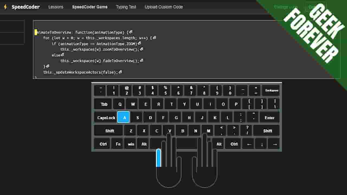Image resolution: width=347 pixels, height=195 pixels.
Task: Click the number 7 ampersand key
Action: pos(191,90)
